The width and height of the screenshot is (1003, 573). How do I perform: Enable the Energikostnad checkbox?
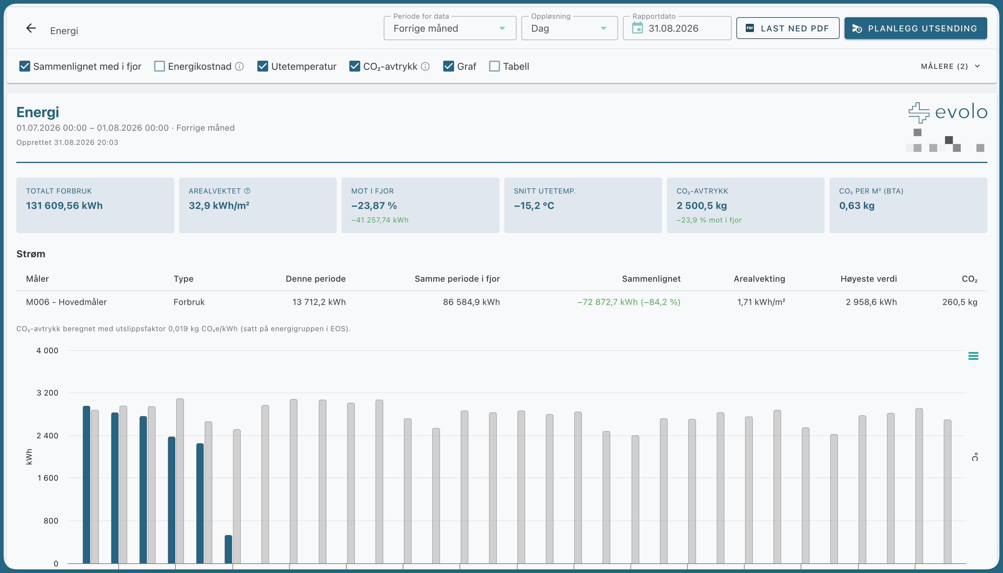tap(159, 66)
